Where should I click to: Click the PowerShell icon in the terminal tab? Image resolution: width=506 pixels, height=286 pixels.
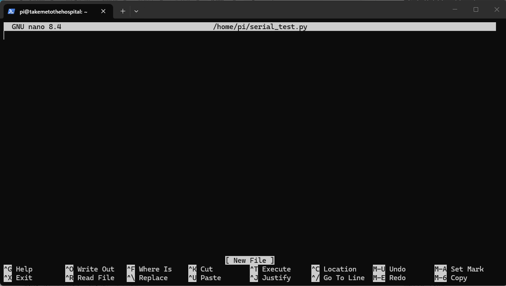[x=11, y=11]
